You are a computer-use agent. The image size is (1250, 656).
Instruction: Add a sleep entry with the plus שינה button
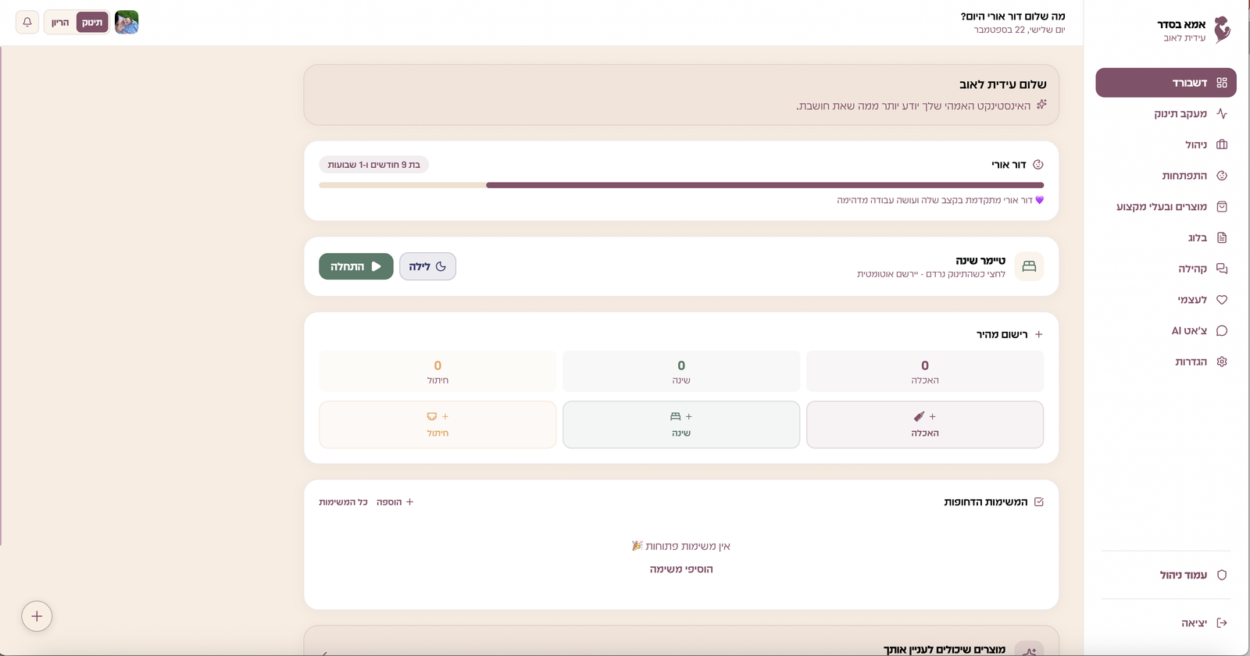[x=681, y=425]
